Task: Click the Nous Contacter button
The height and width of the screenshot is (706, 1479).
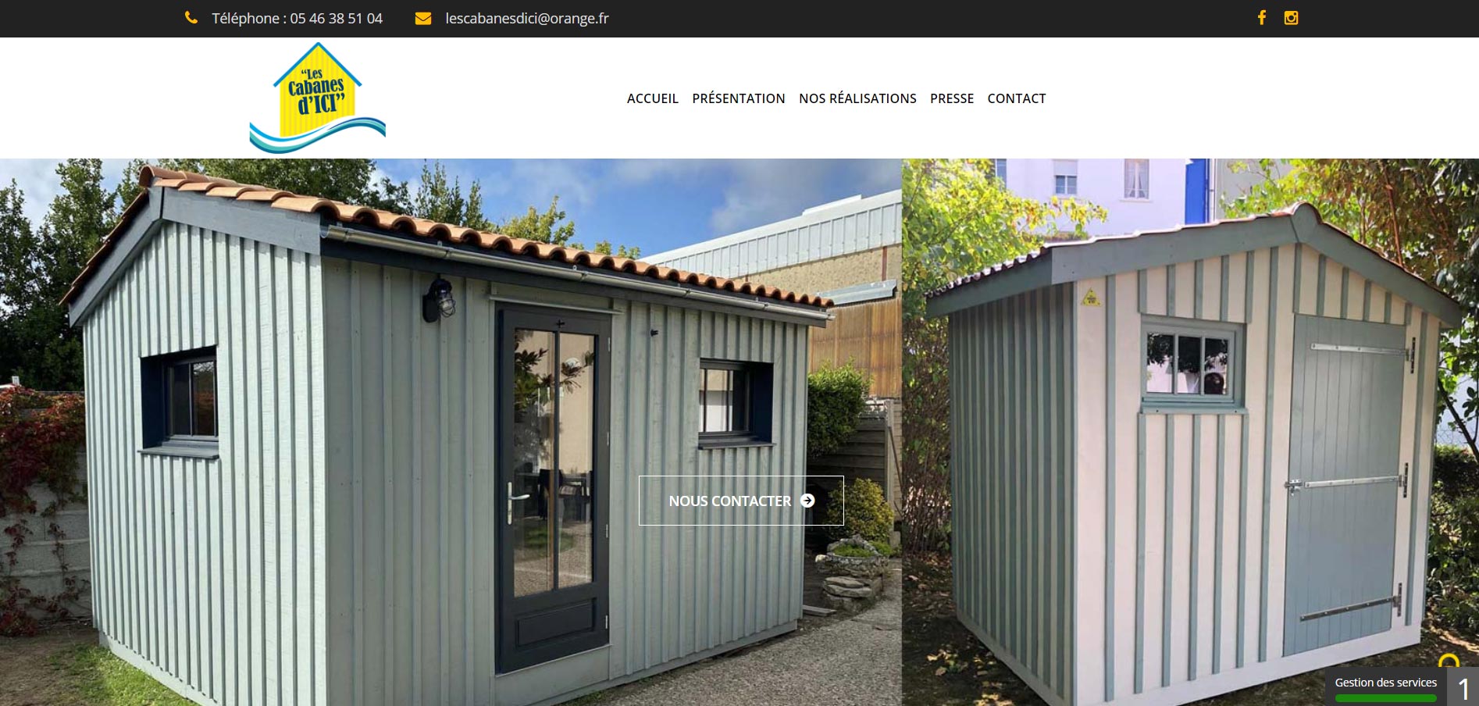Action: click(741, 501)
